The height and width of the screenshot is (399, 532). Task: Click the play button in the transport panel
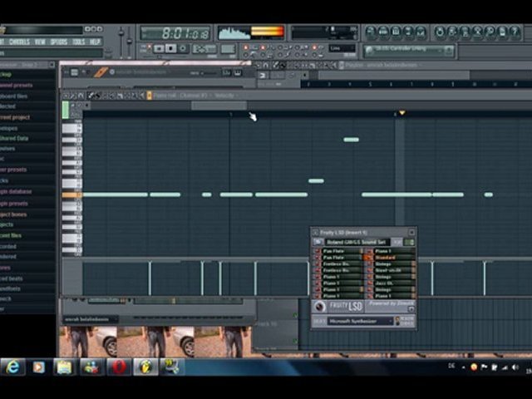[x=158, y=49]
